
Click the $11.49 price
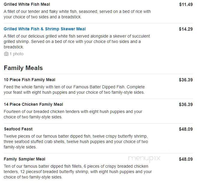point(186,5)
